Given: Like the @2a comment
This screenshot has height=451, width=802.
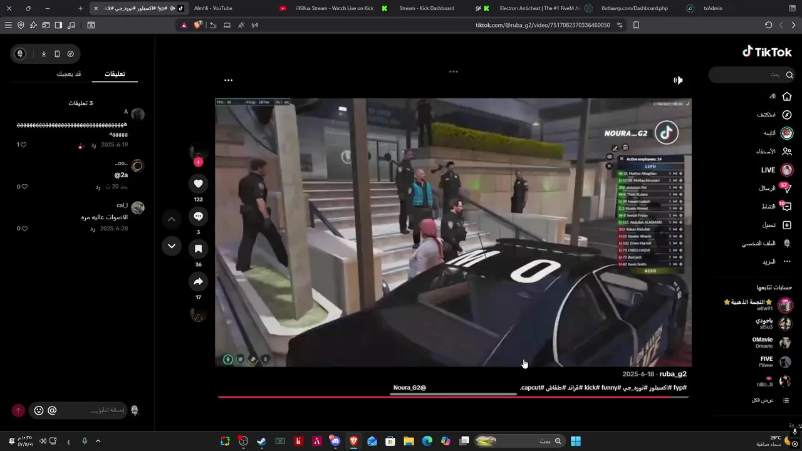Looking at the screenshot, I should 23,187.
